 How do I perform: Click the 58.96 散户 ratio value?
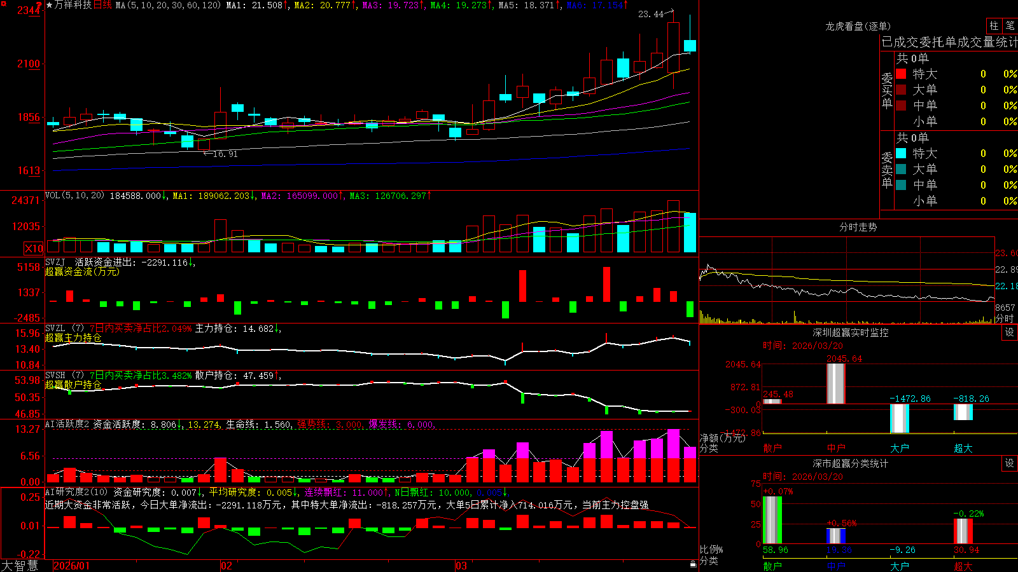[775, 550]
